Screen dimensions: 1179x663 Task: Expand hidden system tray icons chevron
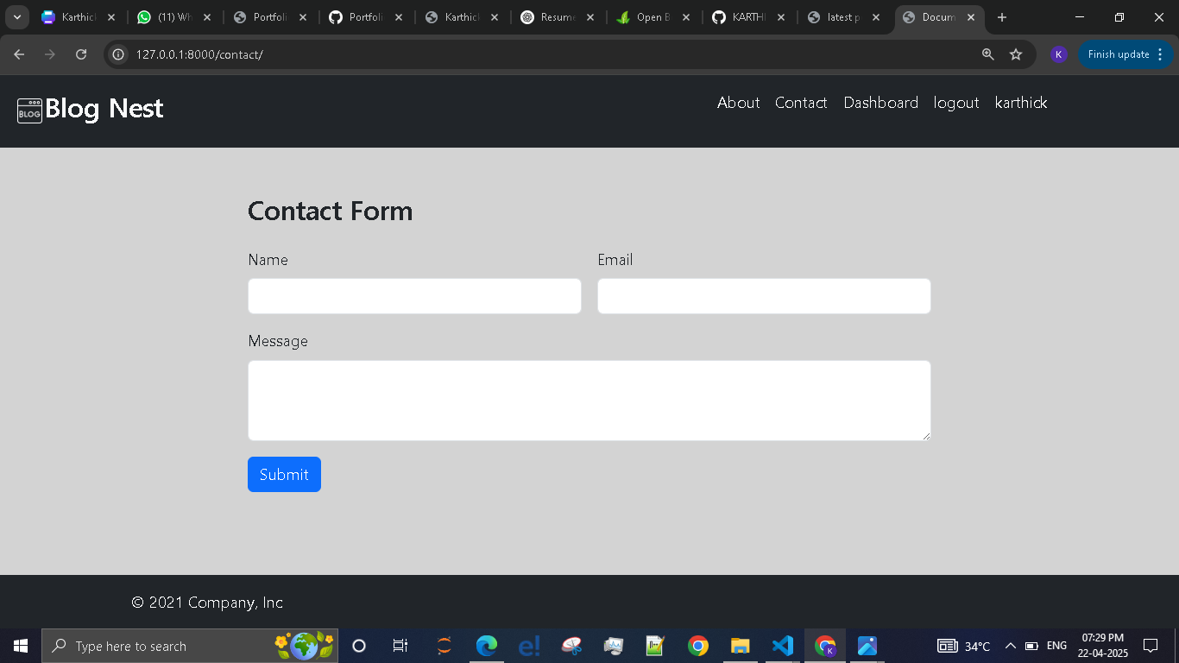point(1010,646)
